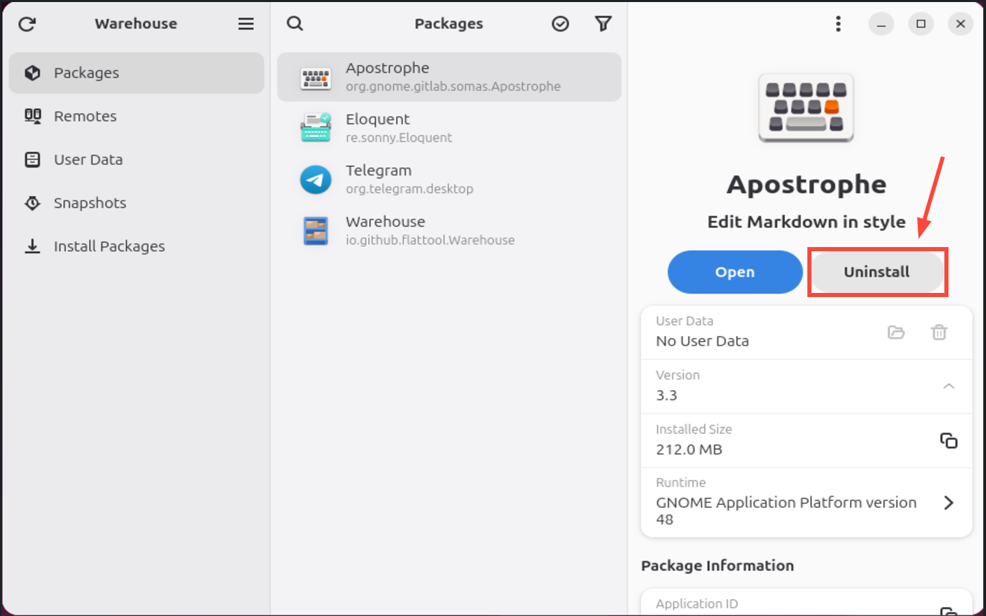Screen dimensions: 986x616
Task: Copy the Installed Size value
Action: click(x=948, y=441)
